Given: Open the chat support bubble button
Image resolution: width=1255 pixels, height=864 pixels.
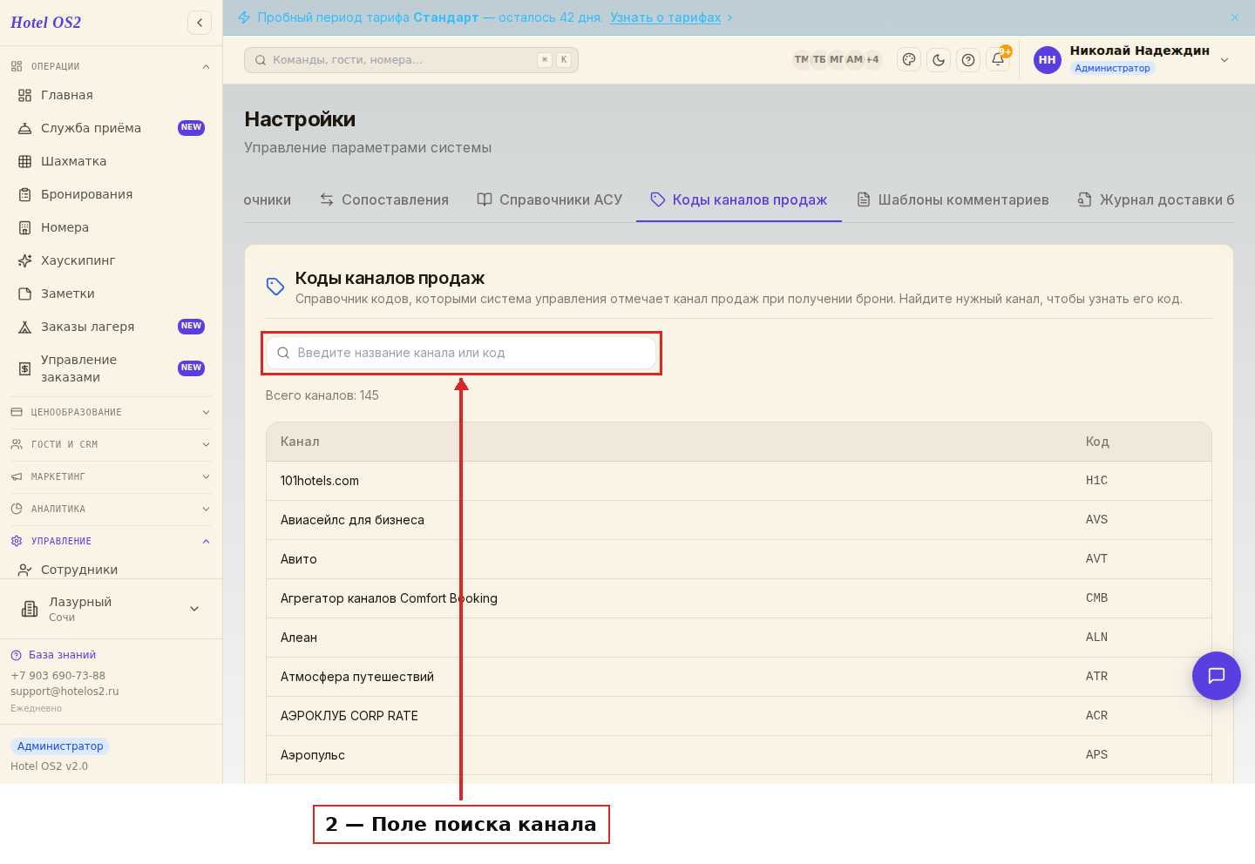Looking at the screenshot, I should coord(1217,676).
